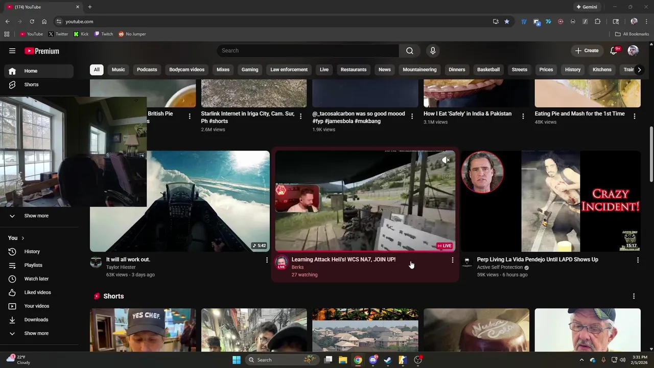This screenshot has height=368, width=654.
Task: Open the Crazy Incident video thumbnail
Action: tap(551, 201)
